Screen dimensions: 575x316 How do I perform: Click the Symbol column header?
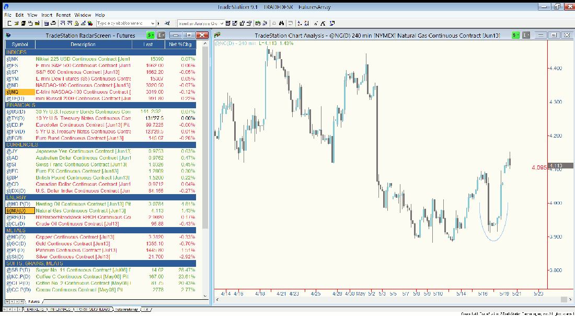click(20, 44)
